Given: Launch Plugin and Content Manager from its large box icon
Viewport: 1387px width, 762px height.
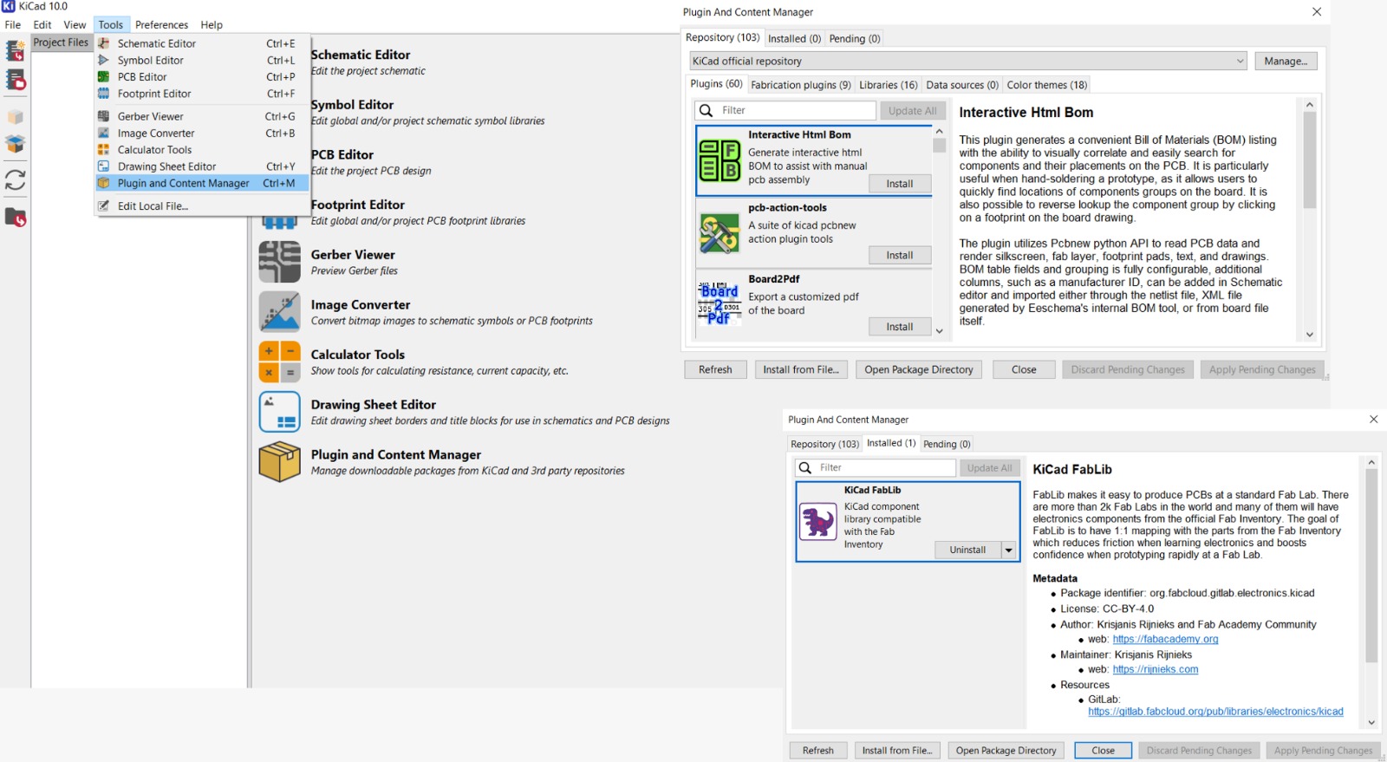Looking at the screenshot, I should (x=279, y=461).
